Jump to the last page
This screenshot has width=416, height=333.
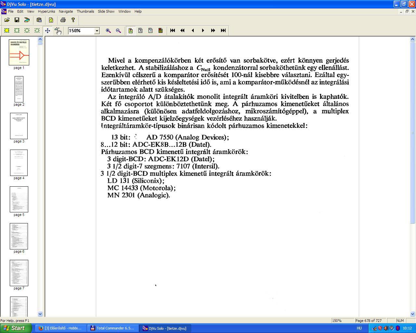pyautogui.click(x=223, y=31)
